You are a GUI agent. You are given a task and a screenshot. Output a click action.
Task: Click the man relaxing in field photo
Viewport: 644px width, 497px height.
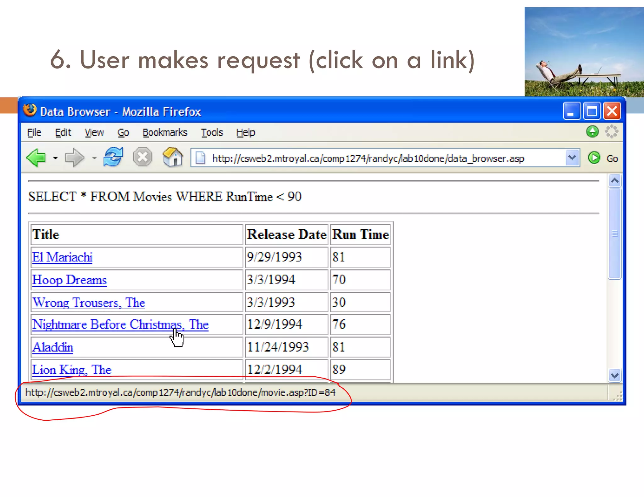click(x=584, y=52)
